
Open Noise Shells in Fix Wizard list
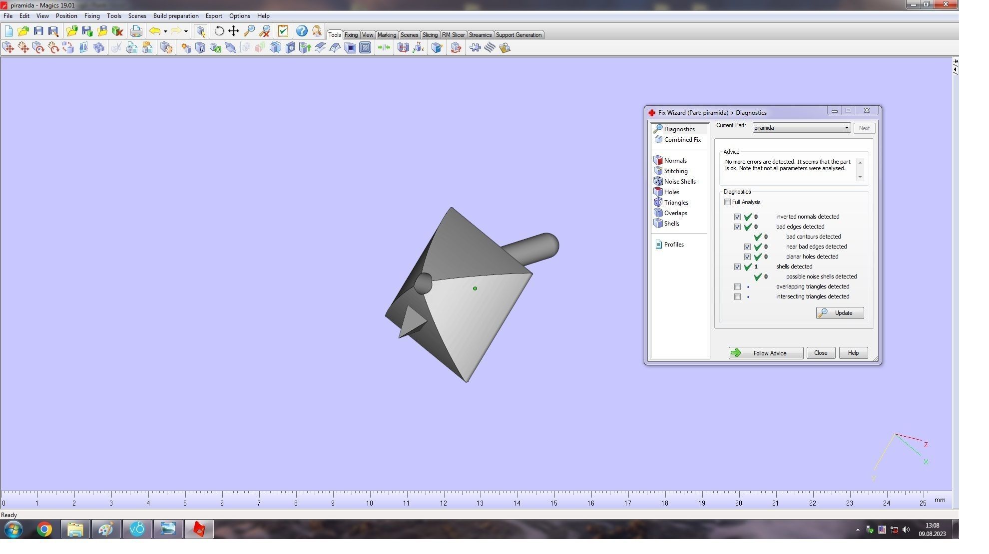tap(679, 182)
